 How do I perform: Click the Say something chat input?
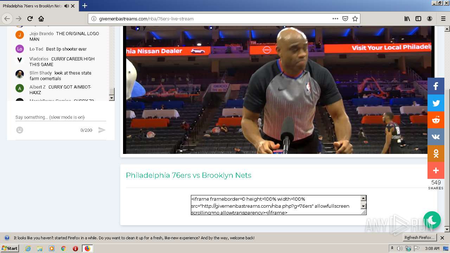(x=60, y=117)
